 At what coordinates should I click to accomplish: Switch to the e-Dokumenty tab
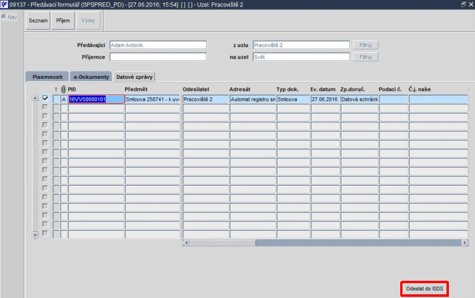(91, 77)
